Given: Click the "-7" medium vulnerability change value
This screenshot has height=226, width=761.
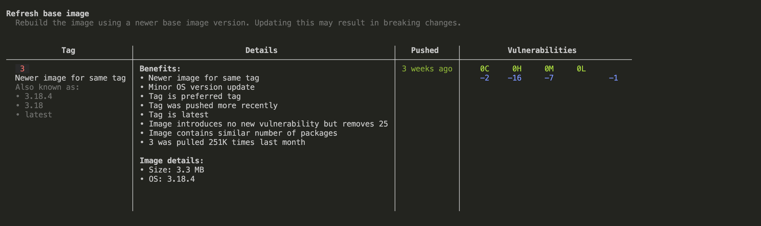Looking at the screenshot, I should 549,78.
